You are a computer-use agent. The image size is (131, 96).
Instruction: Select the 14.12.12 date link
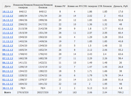(x=8, y=29)
